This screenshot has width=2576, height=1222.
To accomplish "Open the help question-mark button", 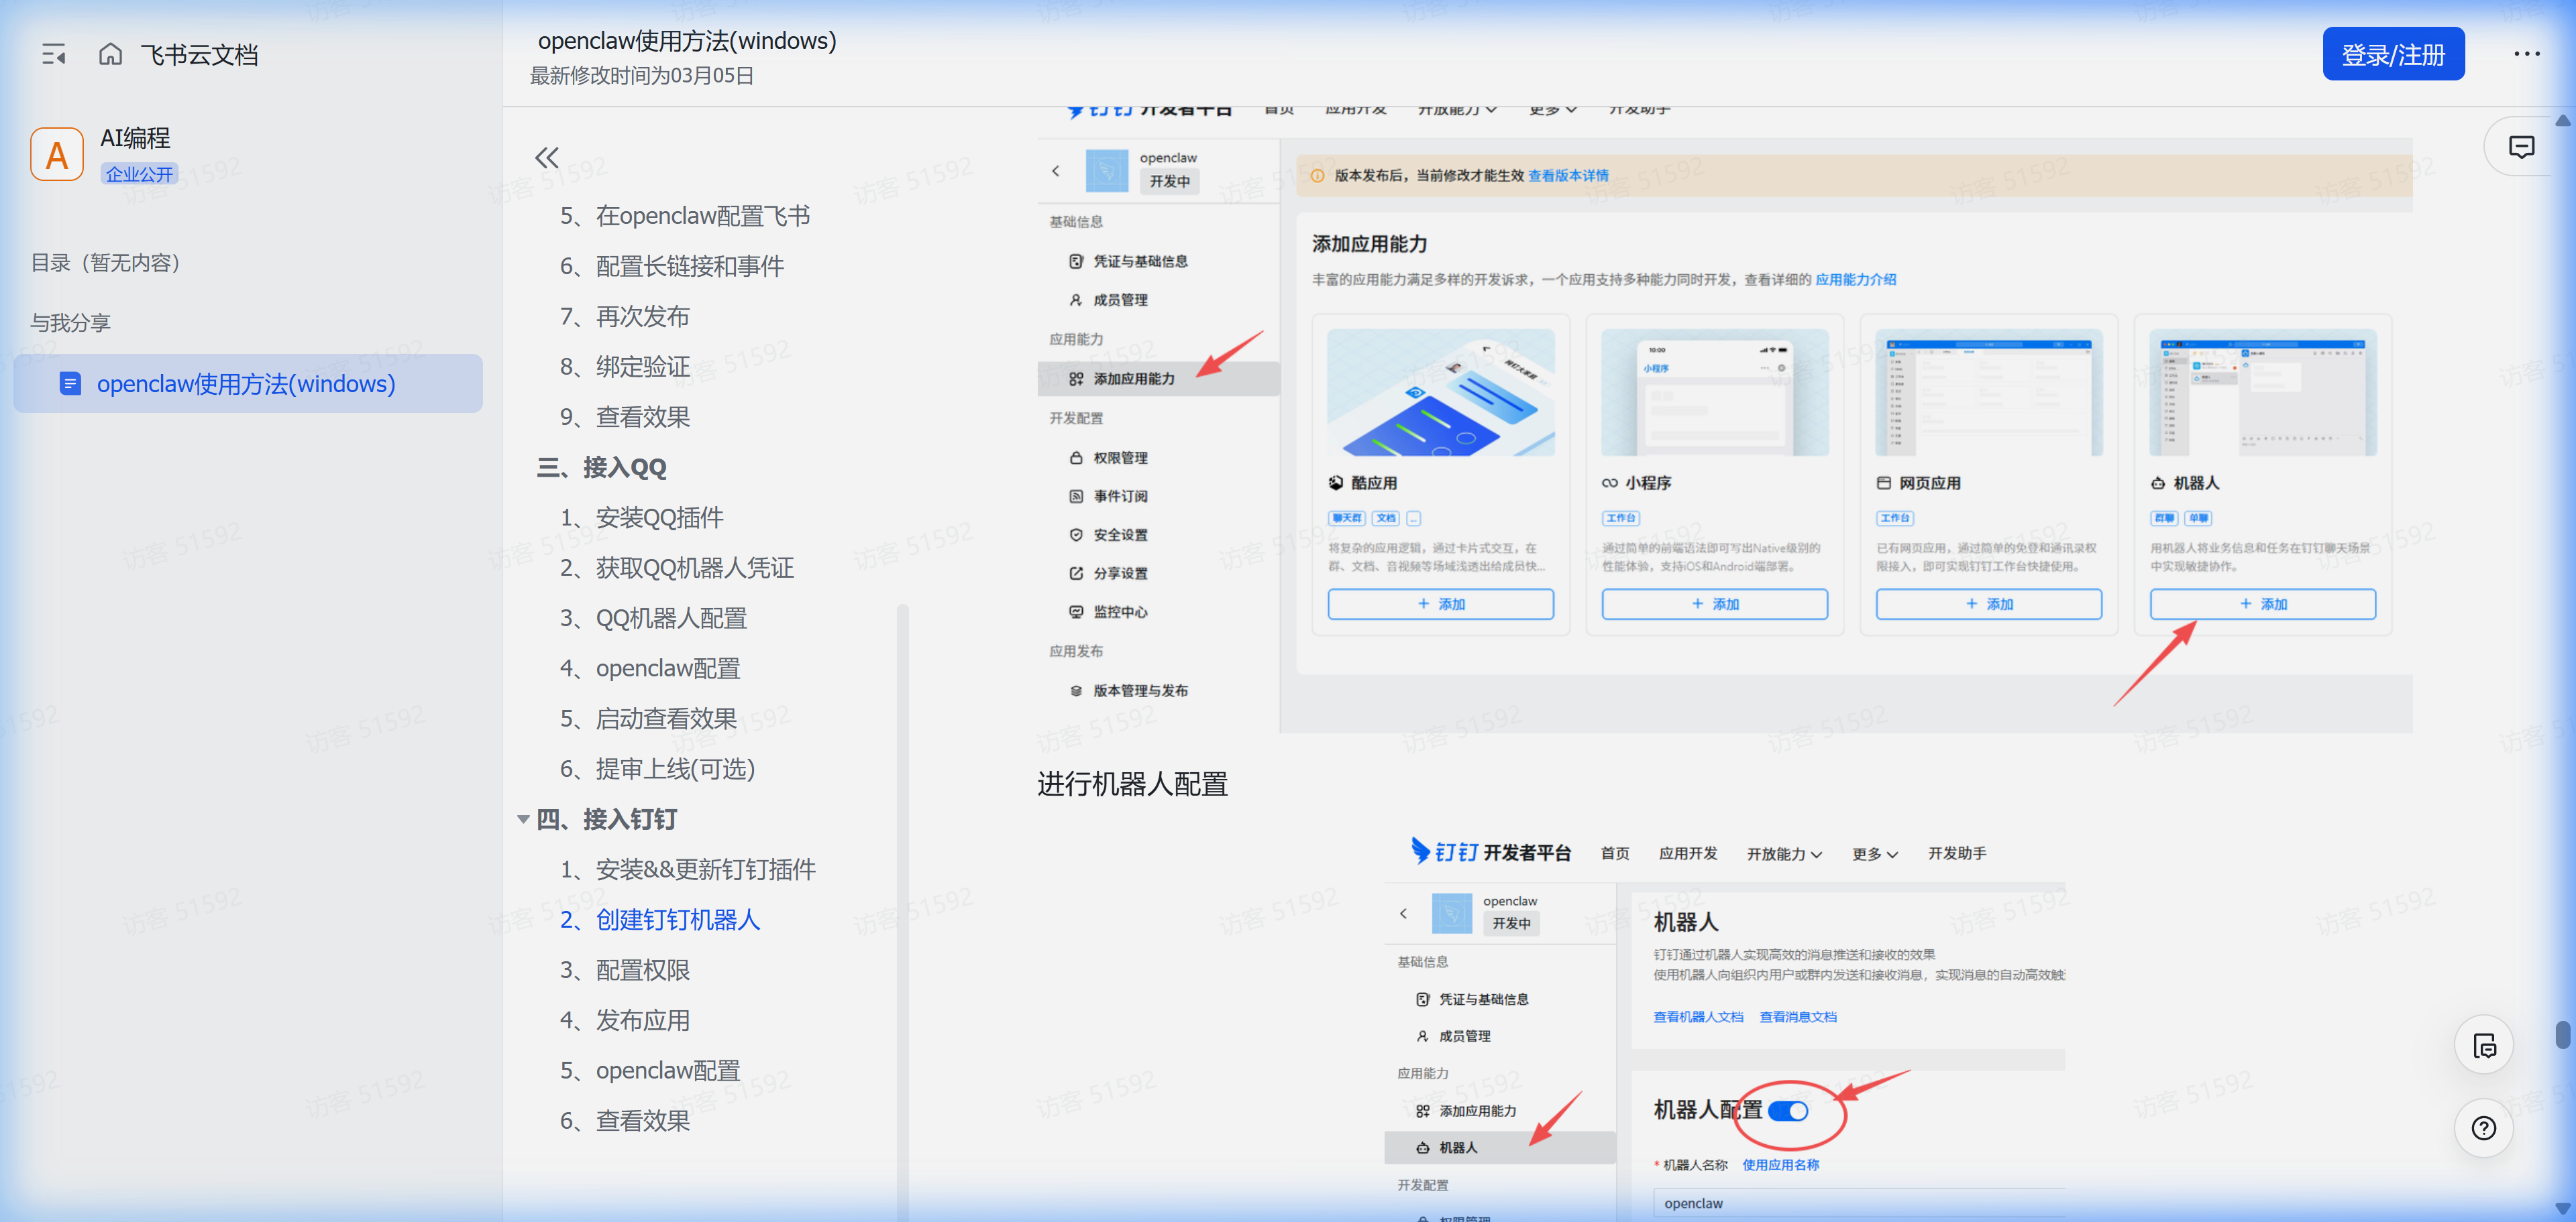I will 2484,1128.
